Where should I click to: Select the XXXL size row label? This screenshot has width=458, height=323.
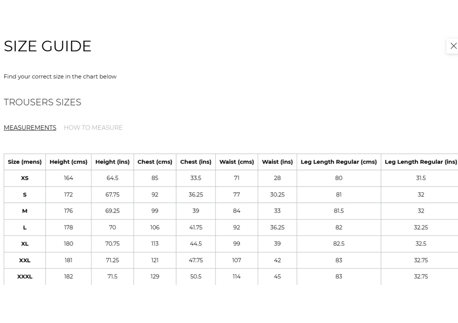point(25,277)
